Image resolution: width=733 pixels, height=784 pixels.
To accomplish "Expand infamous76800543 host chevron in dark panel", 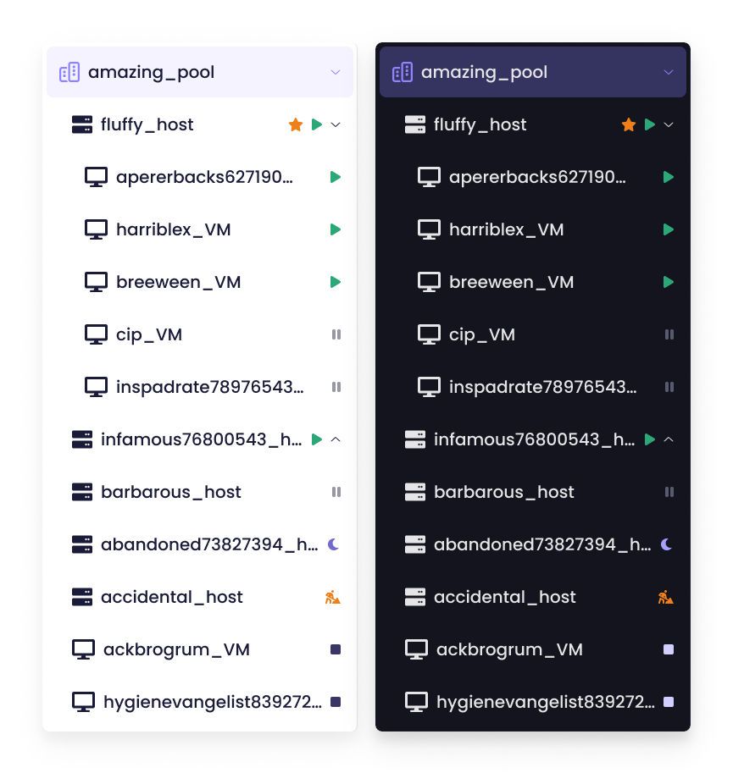I will coord(669,439).
